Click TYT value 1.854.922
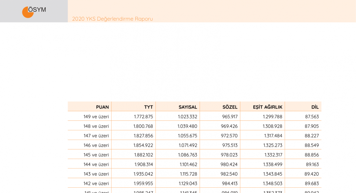The height and width of the screenshot is (193, 356). coord(143,145)
